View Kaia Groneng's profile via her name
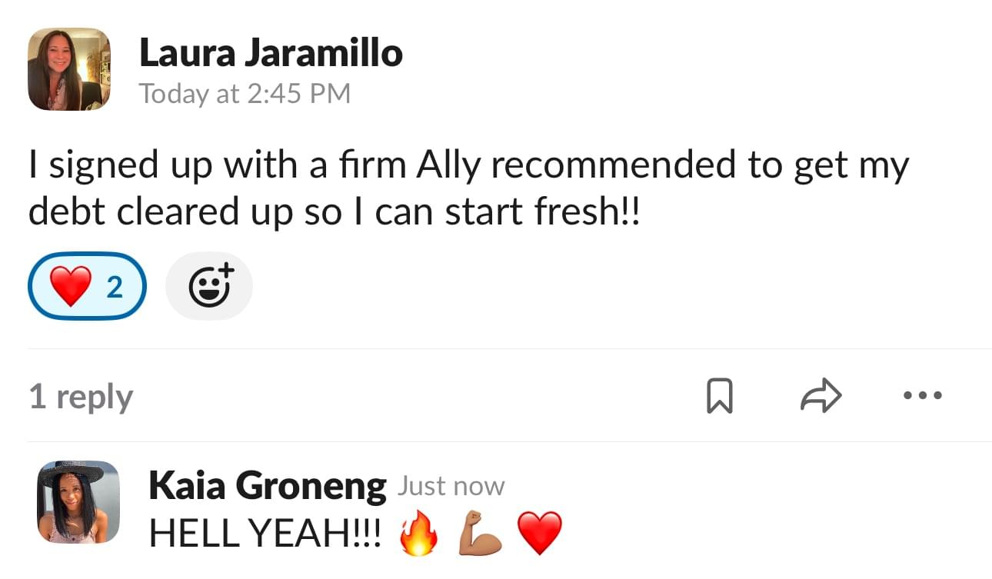 [267, 485]
